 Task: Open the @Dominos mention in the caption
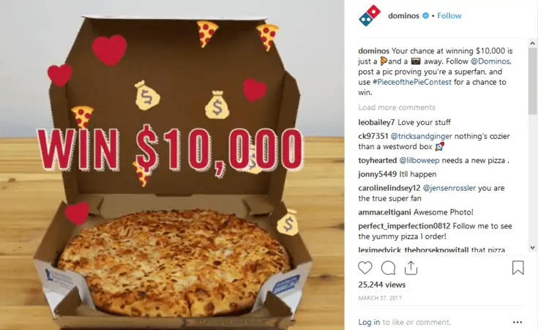(490, 61)
